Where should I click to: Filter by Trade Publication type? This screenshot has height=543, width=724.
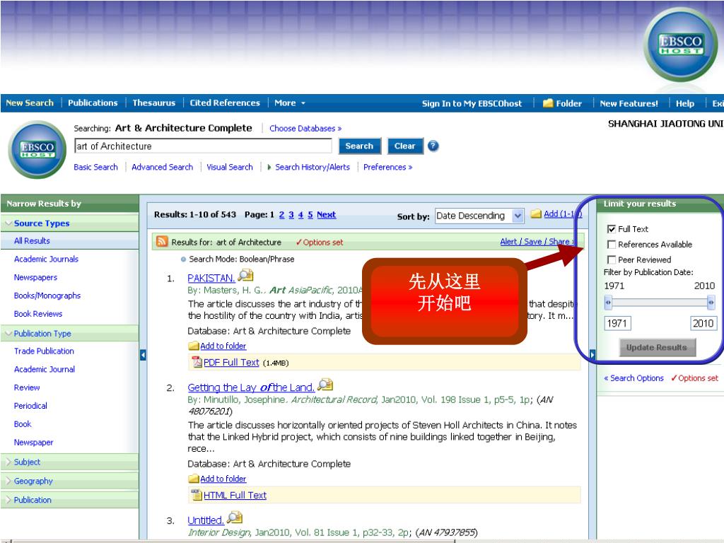coord(44,351)
